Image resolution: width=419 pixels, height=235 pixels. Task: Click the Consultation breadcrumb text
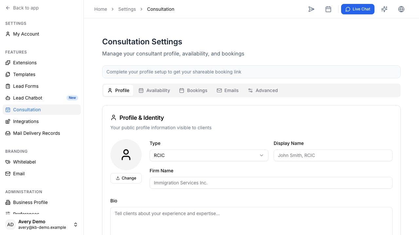coord(161,9)
